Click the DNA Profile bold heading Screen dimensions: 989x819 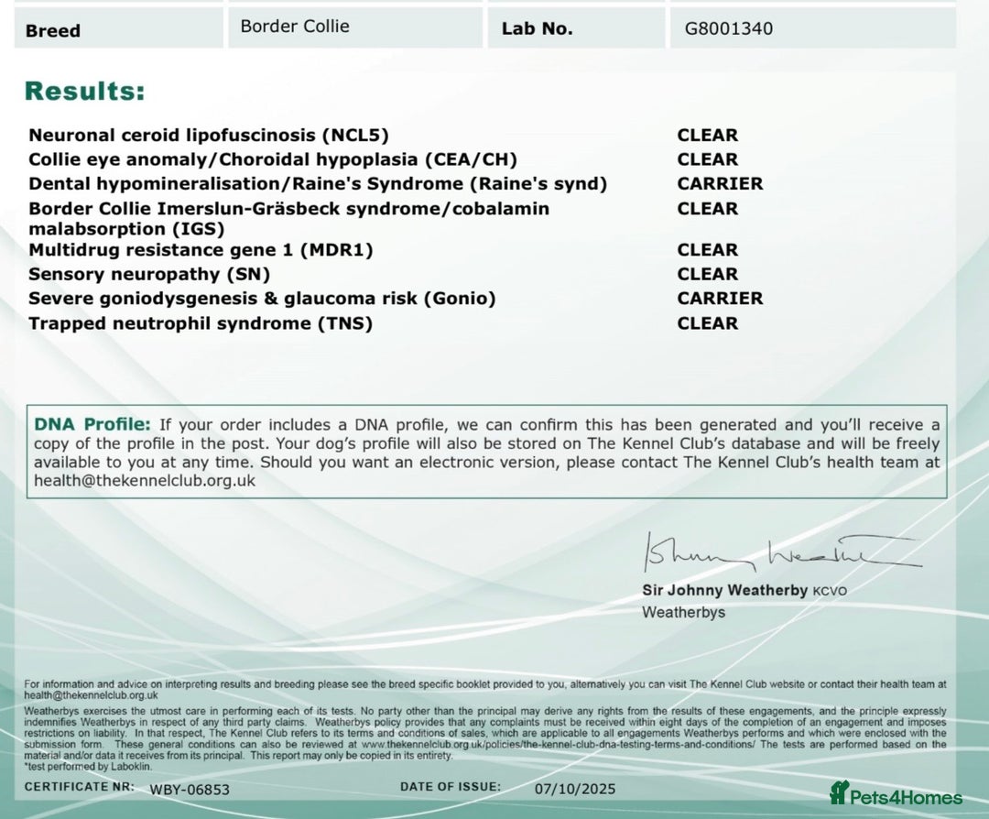point(92,424)
